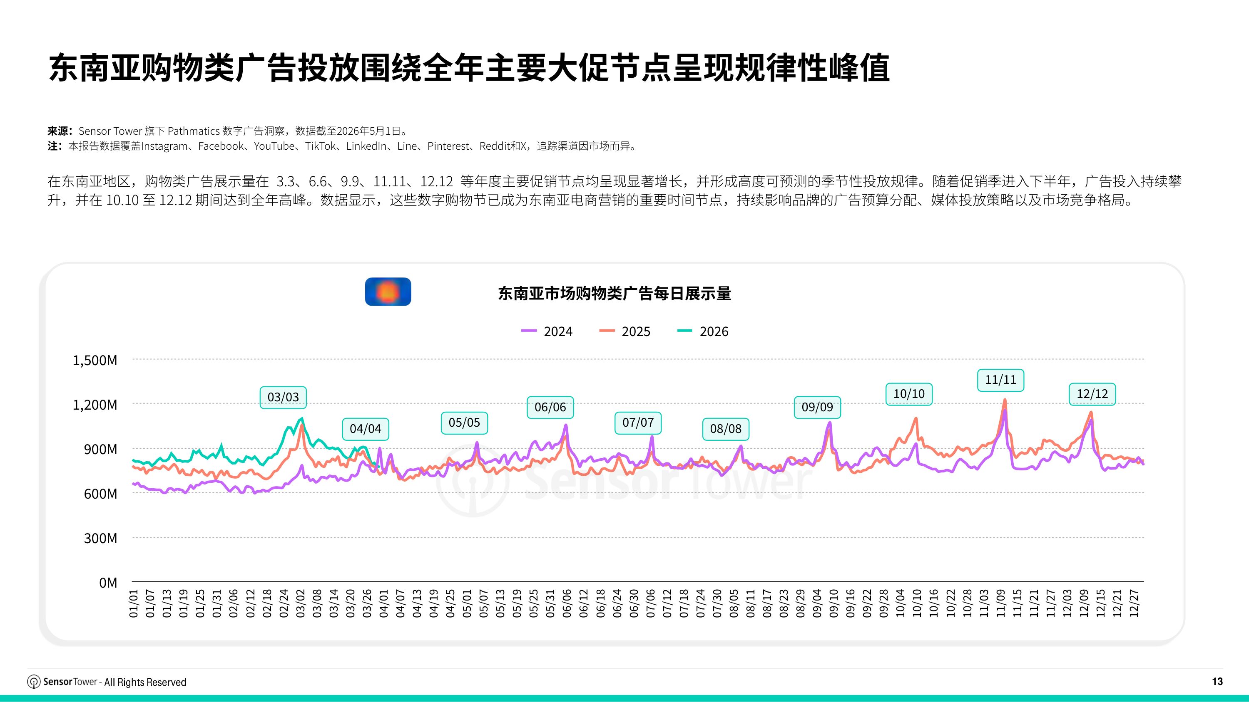This screenshot has width=1249, height=702.
Task: Click the teal 2026 line near its March peak
Action: (x=302, y=419)
